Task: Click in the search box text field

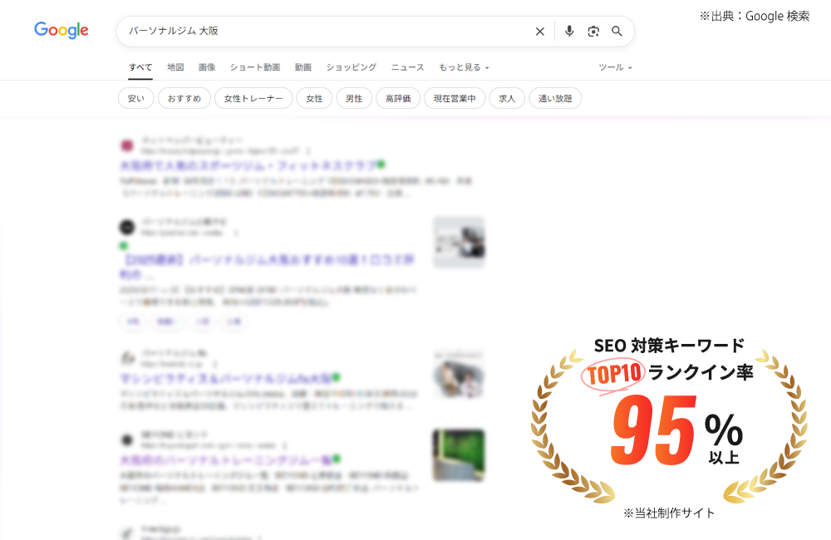Action: pyautogui.click(x=324, y=32)
